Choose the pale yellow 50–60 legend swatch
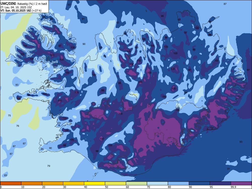 click(116, 183)
